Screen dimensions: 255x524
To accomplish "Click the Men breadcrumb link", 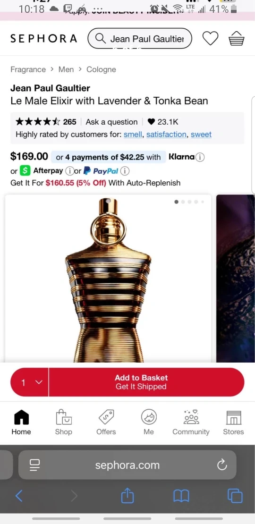I will 66,69.
